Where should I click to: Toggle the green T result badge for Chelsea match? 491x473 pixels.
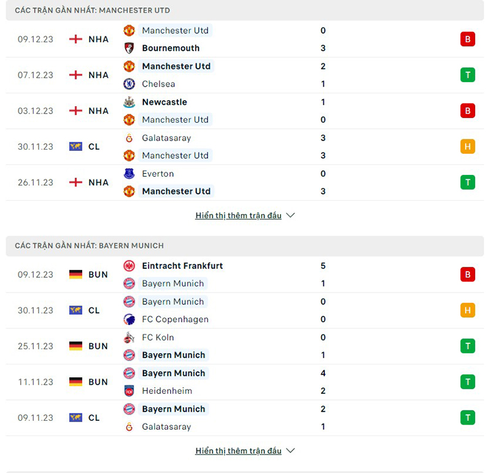click(468, 75)
